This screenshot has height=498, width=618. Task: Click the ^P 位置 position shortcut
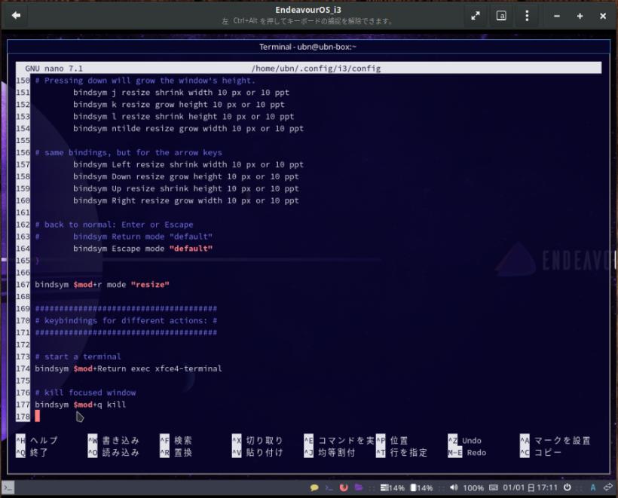coord(392,440)
